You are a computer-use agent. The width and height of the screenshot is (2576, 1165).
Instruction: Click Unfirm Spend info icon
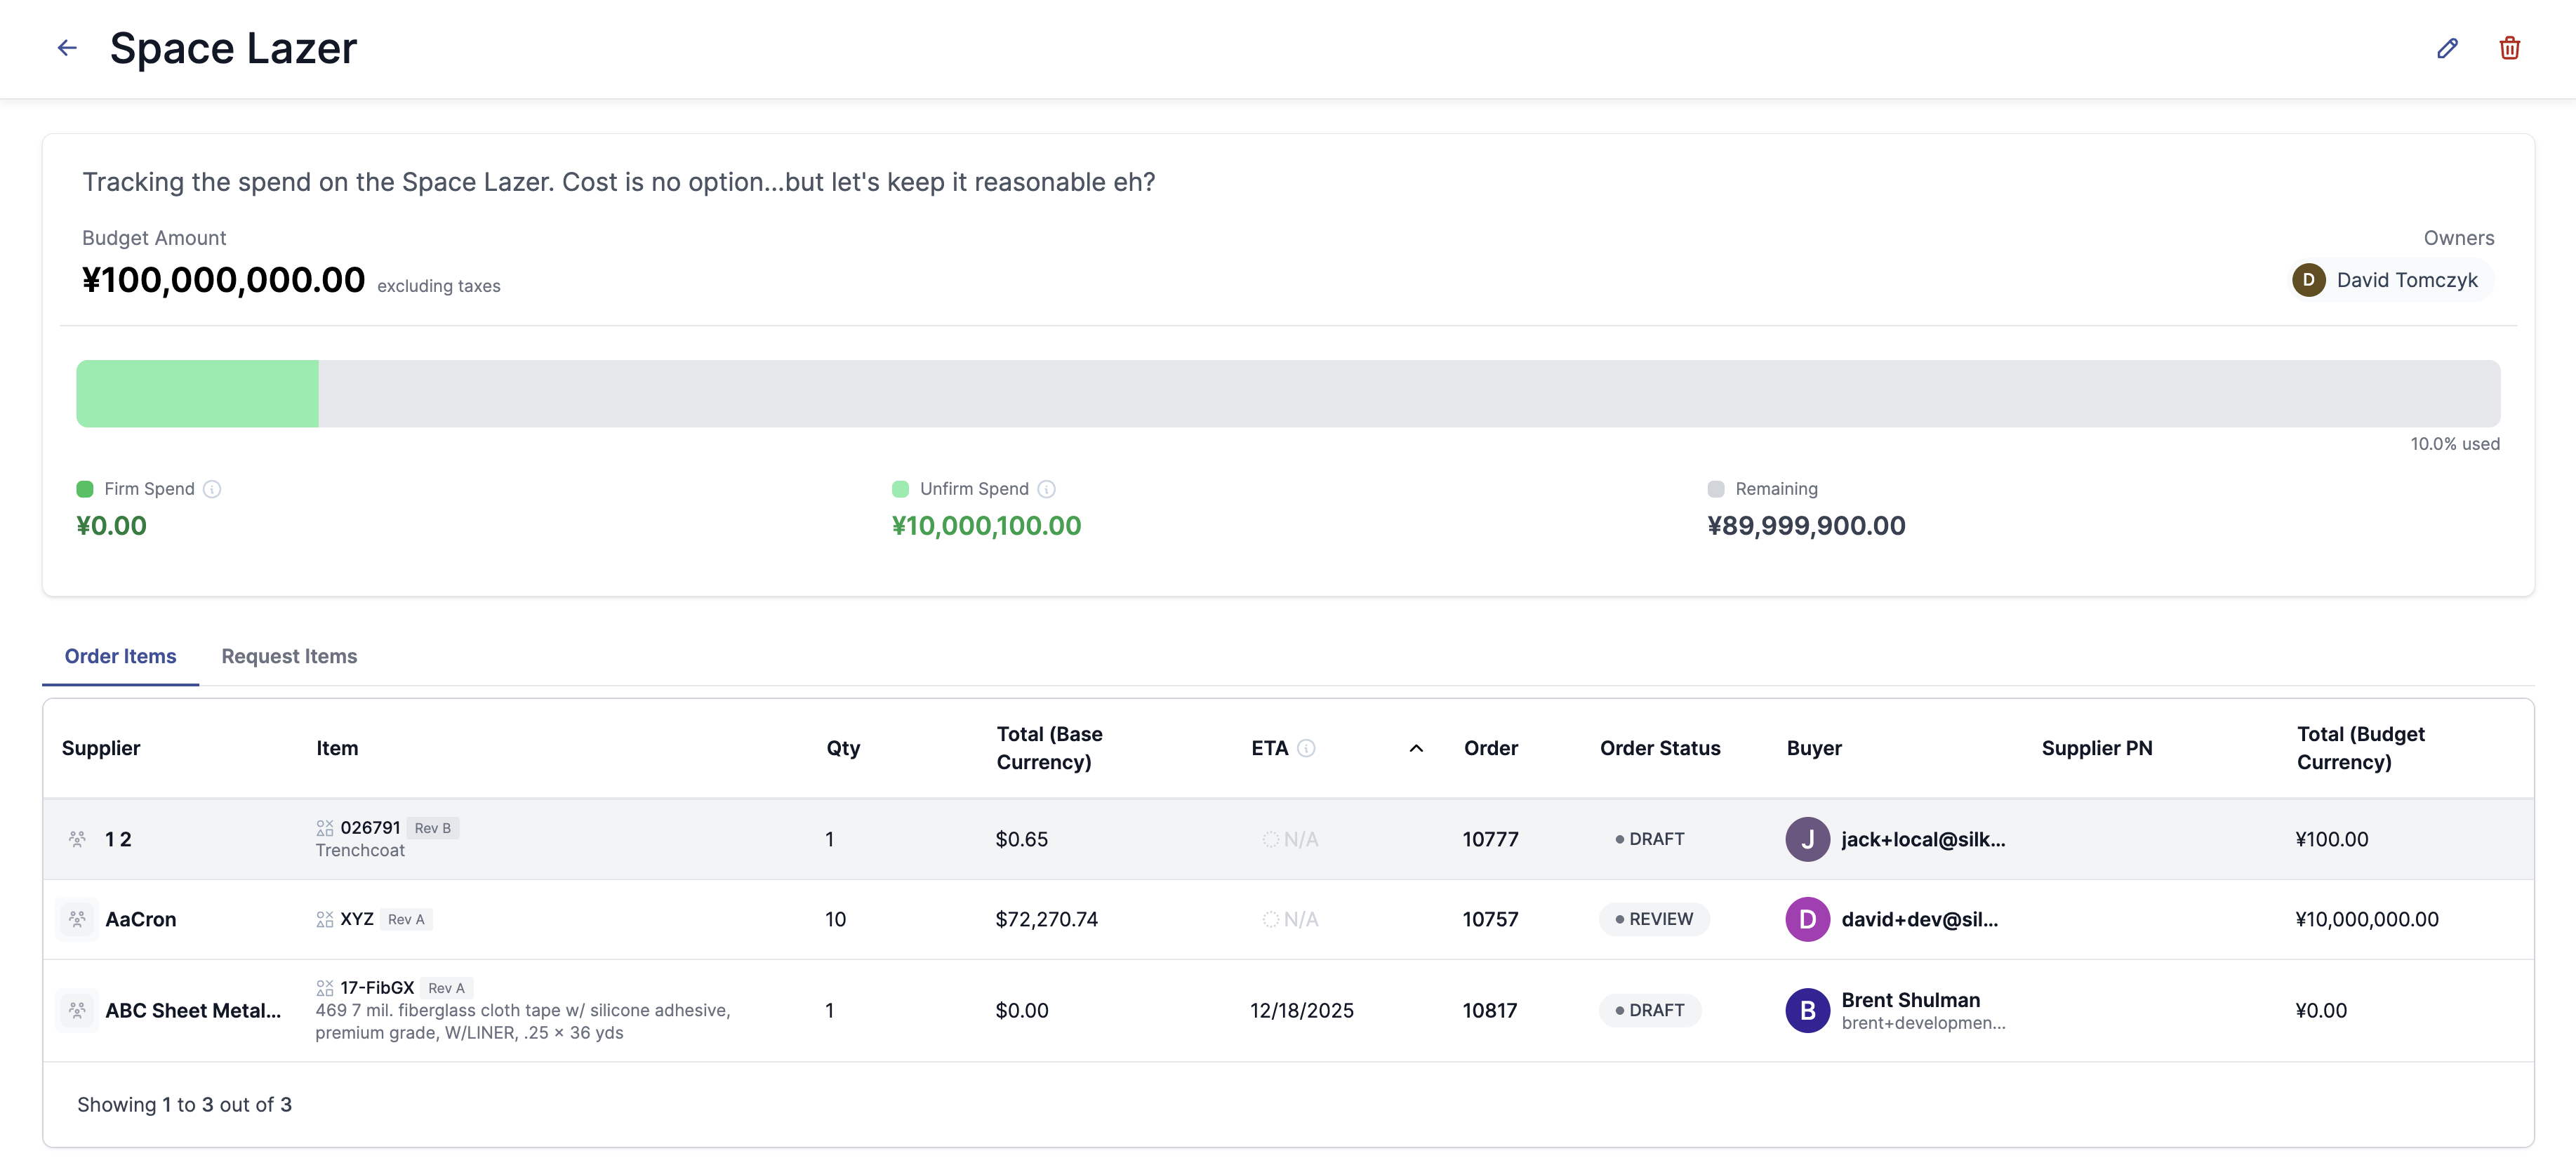point(1046,489)
